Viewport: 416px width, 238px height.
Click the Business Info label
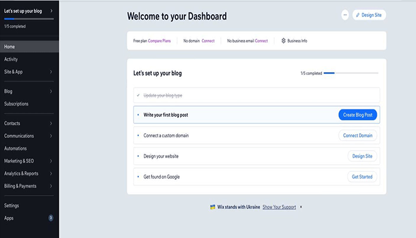tap(297, 41)
